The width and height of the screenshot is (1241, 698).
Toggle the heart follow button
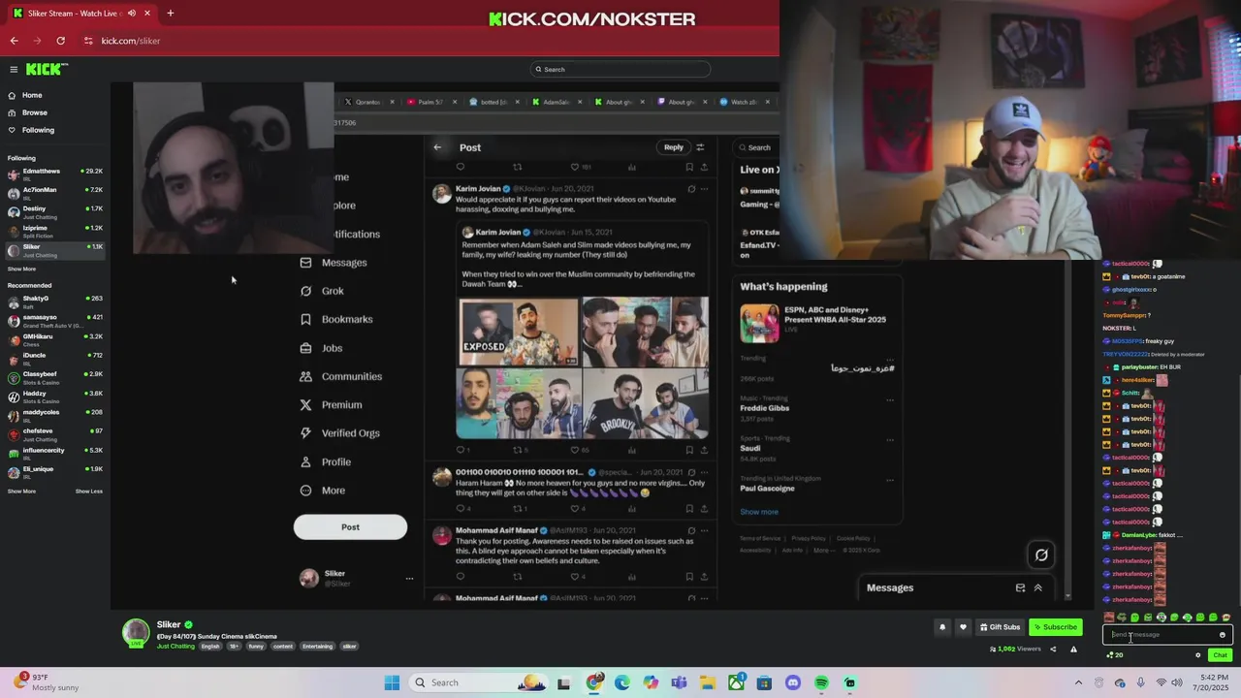[963, 627]
